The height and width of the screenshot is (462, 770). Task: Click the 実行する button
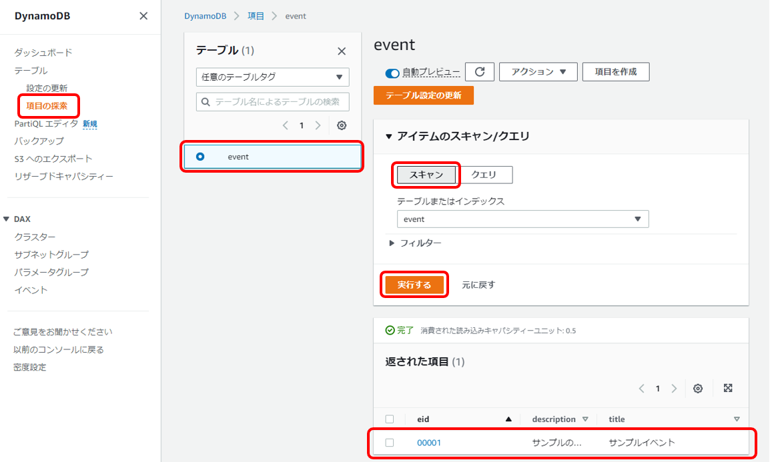pyautogui.click(x=414, y=285)
